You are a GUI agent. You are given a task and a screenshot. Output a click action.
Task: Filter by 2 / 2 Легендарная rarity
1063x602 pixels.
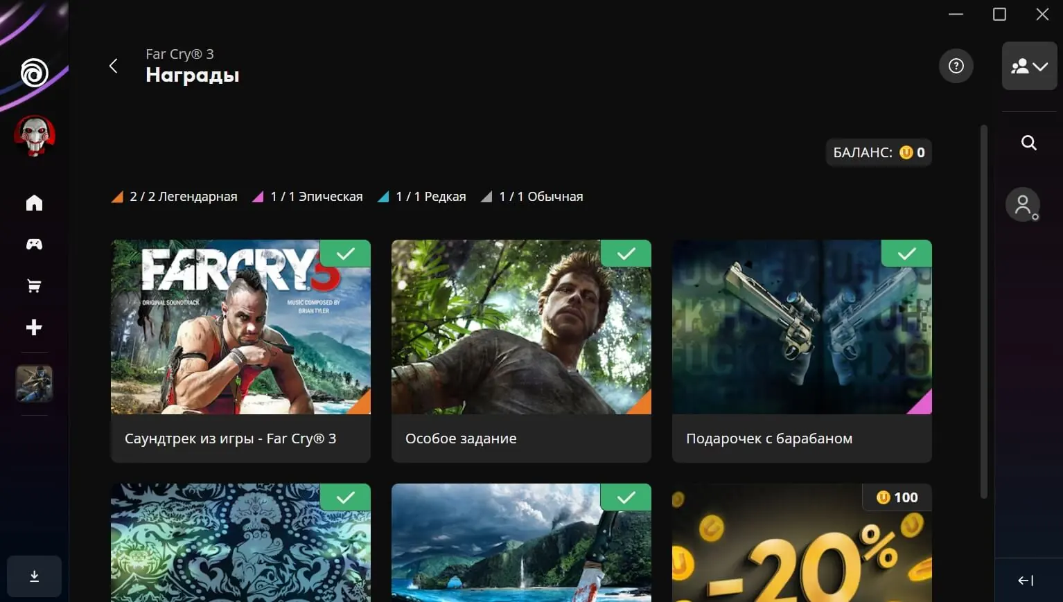click(x=175, y=197)
